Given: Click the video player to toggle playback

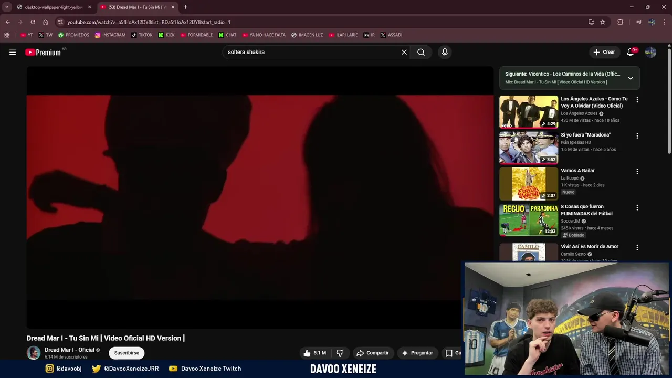Looking at the screenshot, I should tap(260, 197).
